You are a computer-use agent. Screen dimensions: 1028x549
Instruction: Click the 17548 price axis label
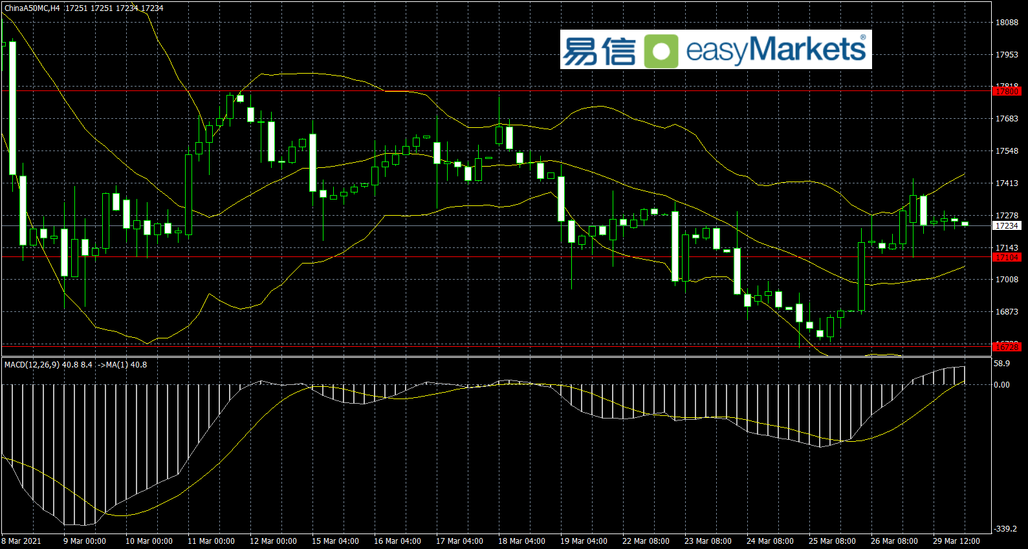pos(1007,151)
